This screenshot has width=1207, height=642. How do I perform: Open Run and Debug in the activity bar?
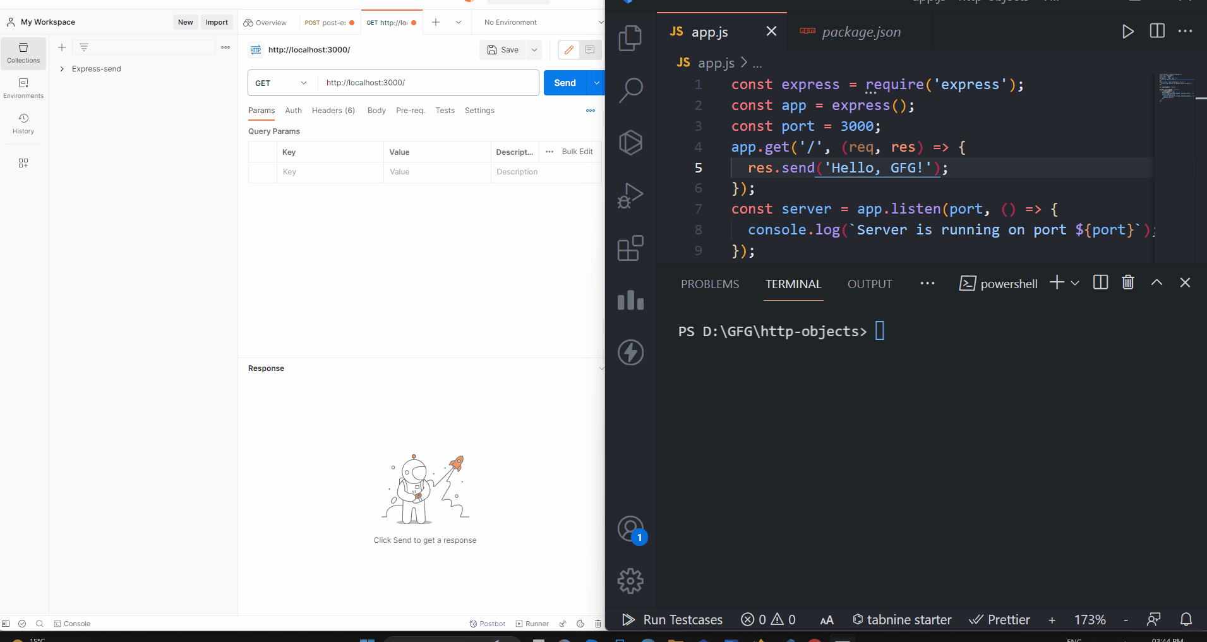[630, 195]
